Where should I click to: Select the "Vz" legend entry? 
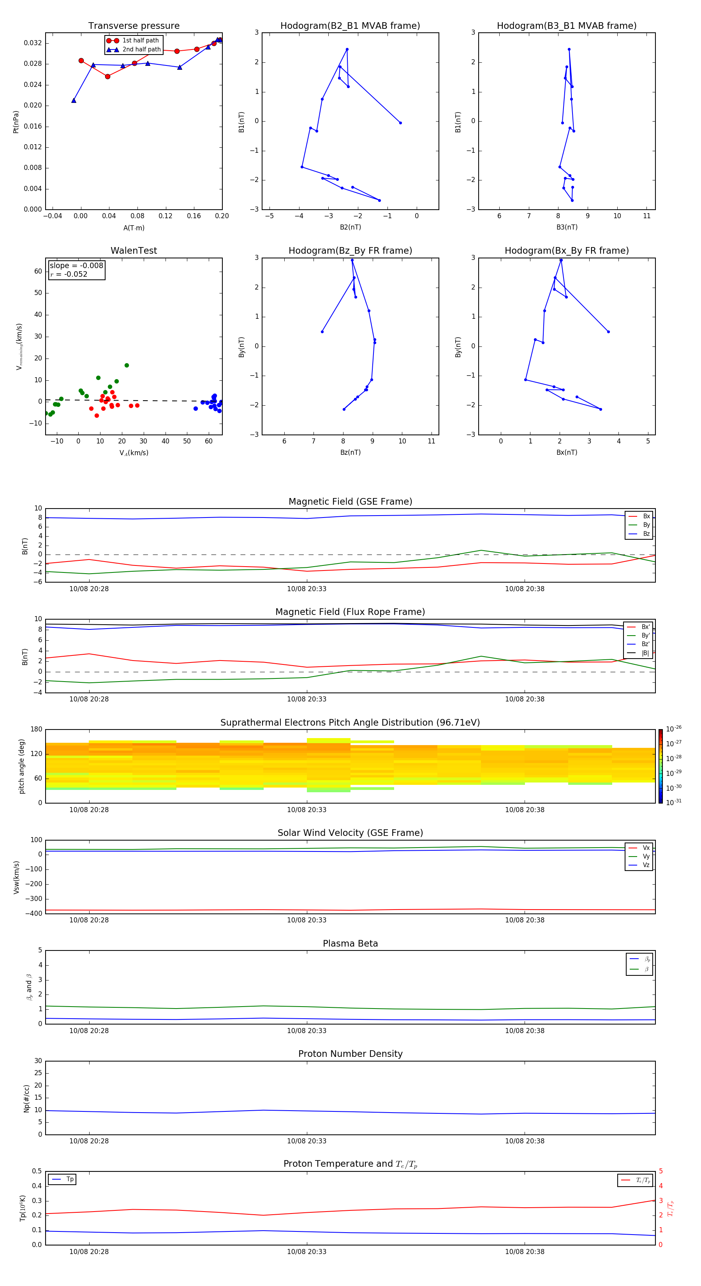[x=639, y=865]
